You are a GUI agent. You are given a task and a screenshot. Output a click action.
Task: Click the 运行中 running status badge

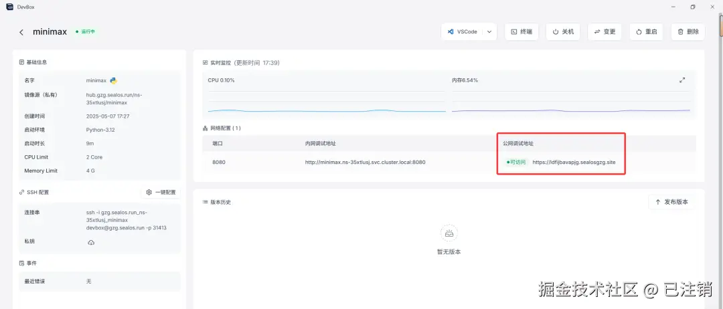(85, 32)
